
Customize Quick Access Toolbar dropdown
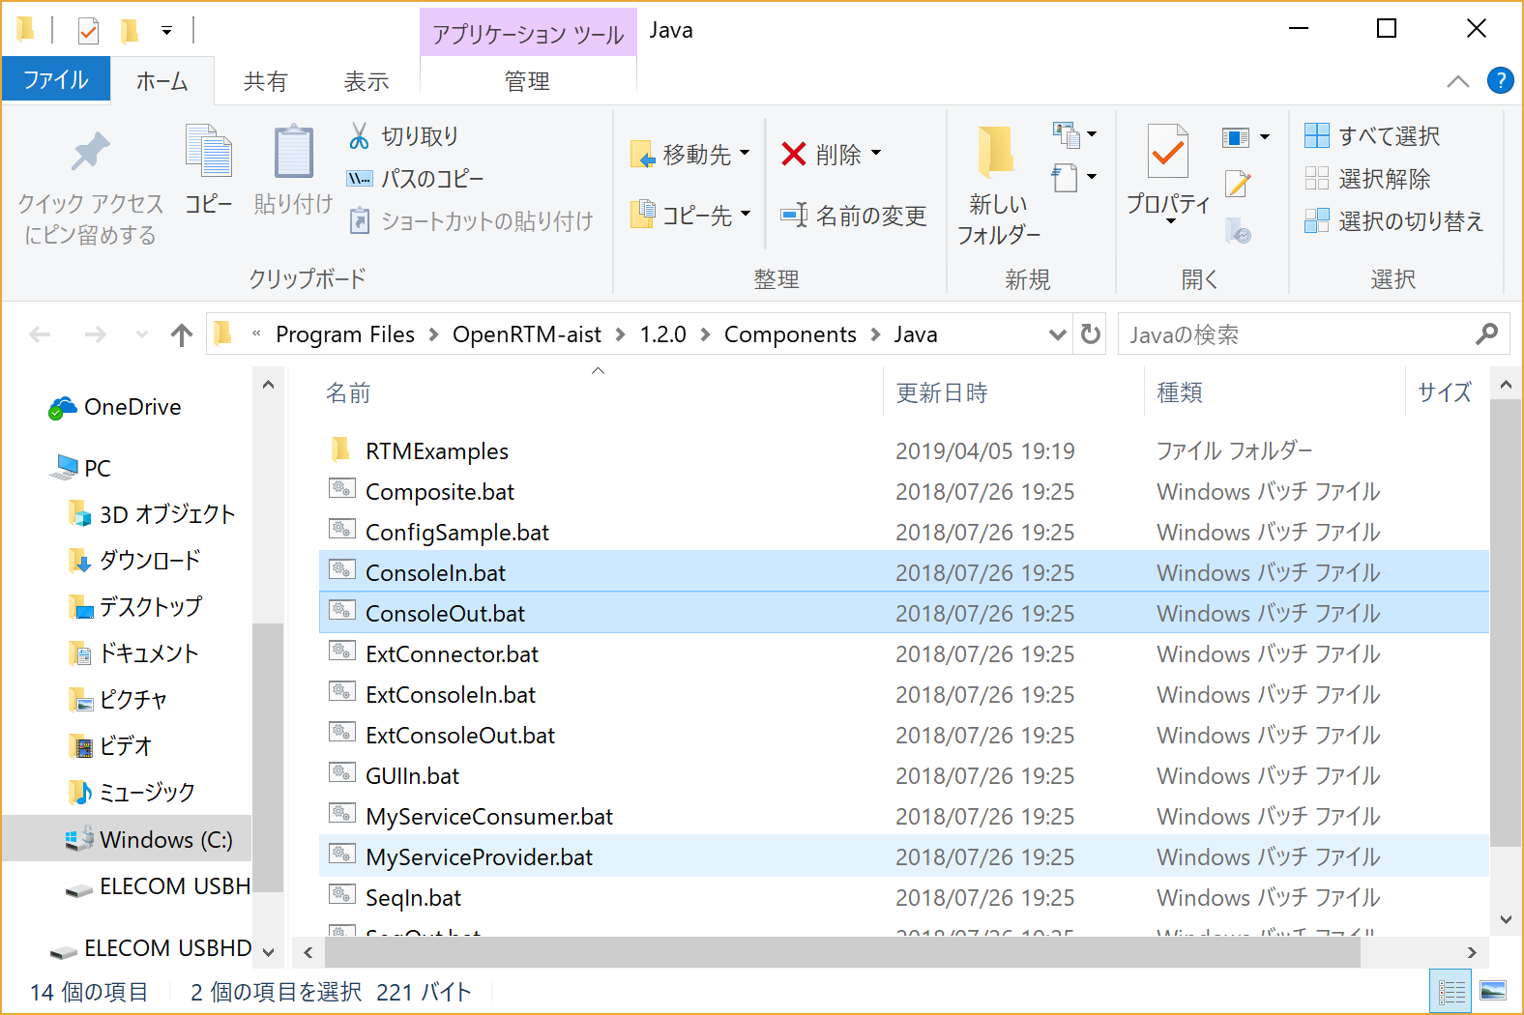pyautogui.click(x=166, y=31)
